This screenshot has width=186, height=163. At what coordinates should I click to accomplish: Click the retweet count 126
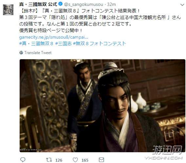click(59, 160)
